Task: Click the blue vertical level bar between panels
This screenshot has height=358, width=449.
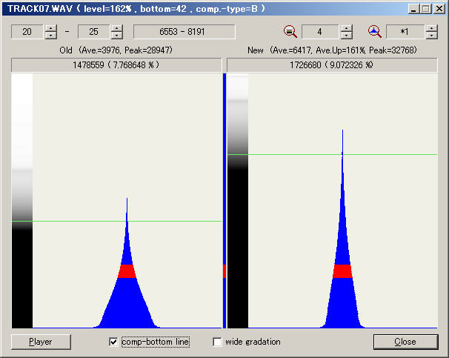Action: (224, 200)
